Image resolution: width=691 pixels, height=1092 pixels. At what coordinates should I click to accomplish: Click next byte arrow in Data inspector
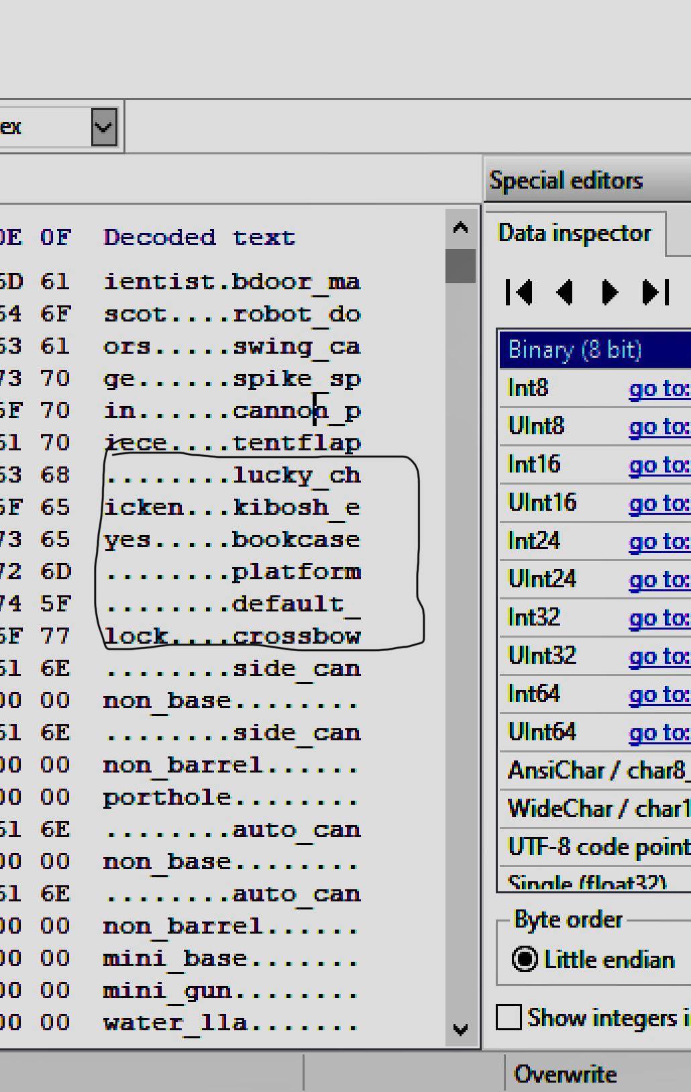pyautogui.click(x=609, y=293)
